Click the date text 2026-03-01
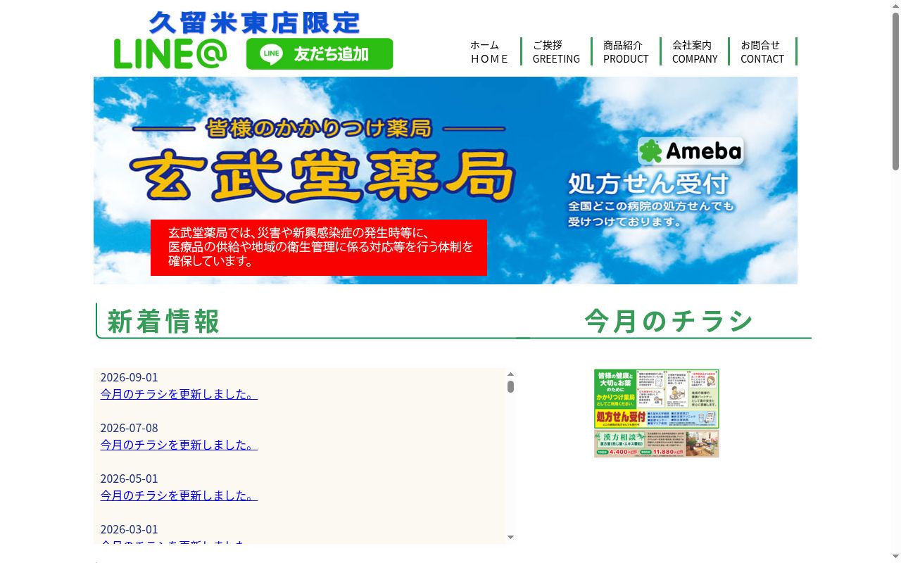 [129, 529]
